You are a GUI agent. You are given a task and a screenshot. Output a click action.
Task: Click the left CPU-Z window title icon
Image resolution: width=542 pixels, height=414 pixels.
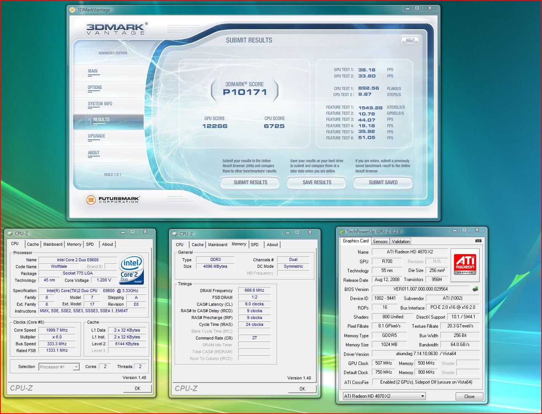tap(10, 233)
